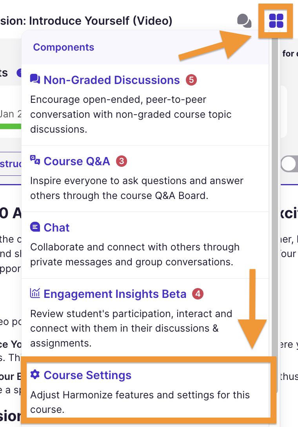Viewport: 298px width, 427px height.
Task: Click the Chat message icon
Action: coord(35,227)
